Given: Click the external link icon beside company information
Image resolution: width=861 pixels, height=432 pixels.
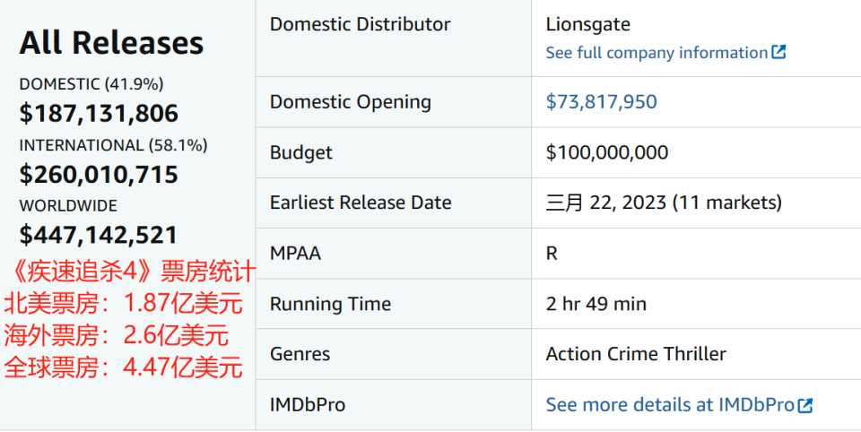Looking at the screenshot, I should (x=778, y=53).
